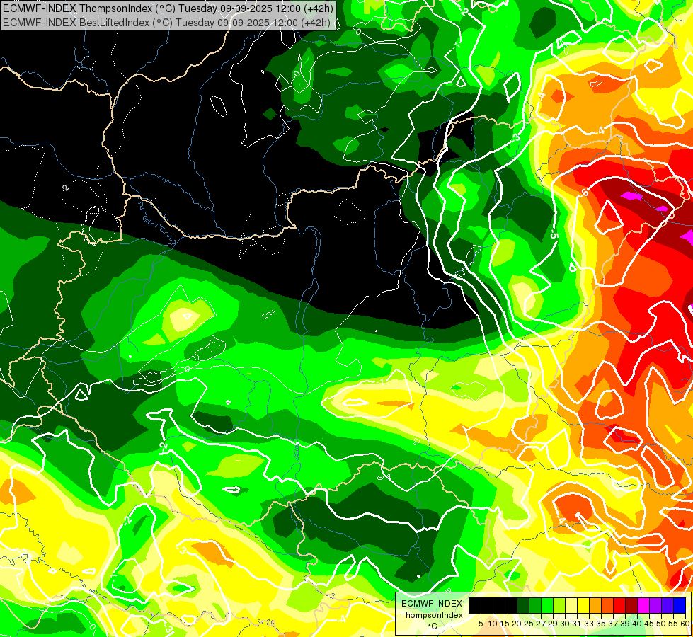Click the legend scale value 35

(x=601, y=624)
